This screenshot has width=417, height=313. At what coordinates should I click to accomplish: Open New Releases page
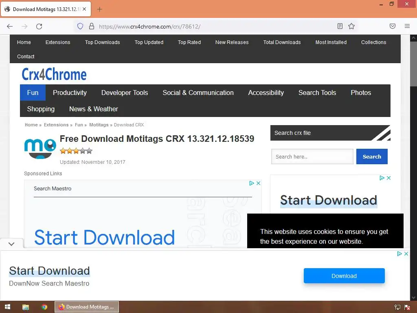pyautogui.click(x=232, y=42)
